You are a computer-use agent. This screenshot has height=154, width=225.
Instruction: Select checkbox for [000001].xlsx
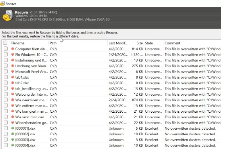pyautogui.click(x=6, y=128)
